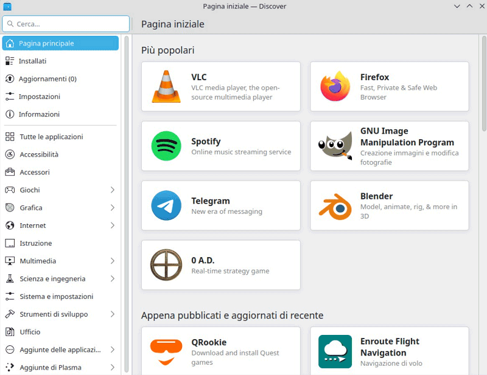Click the 0 A.D. circular emblem icon
Viewport: 487px width, 375px height.
(x=166, y=265)
